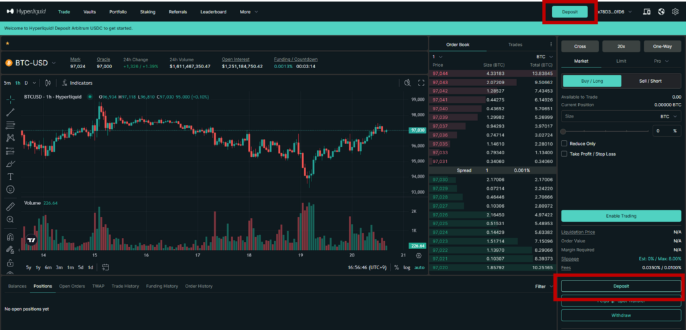This screenshot has height=330, width=686.
Task: Switch chart interval to 5m
Action: coord(7,83)
